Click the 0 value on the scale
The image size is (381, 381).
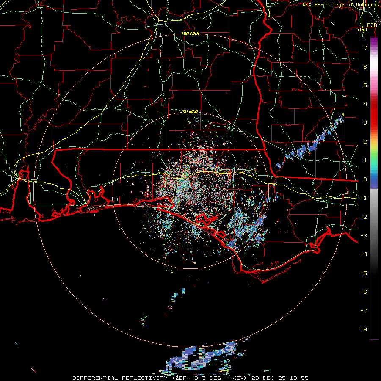pos(365,179)
